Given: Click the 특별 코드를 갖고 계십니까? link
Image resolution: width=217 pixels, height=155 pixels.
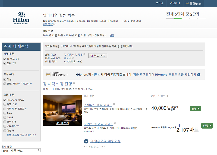Looking at the screenshot, I should click(x=21, y=135).
